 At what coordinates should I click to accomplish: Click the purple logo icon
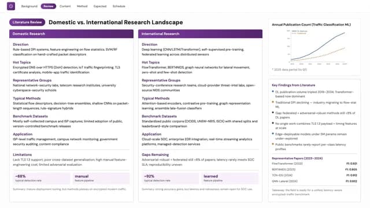click(x=11, y=6)
